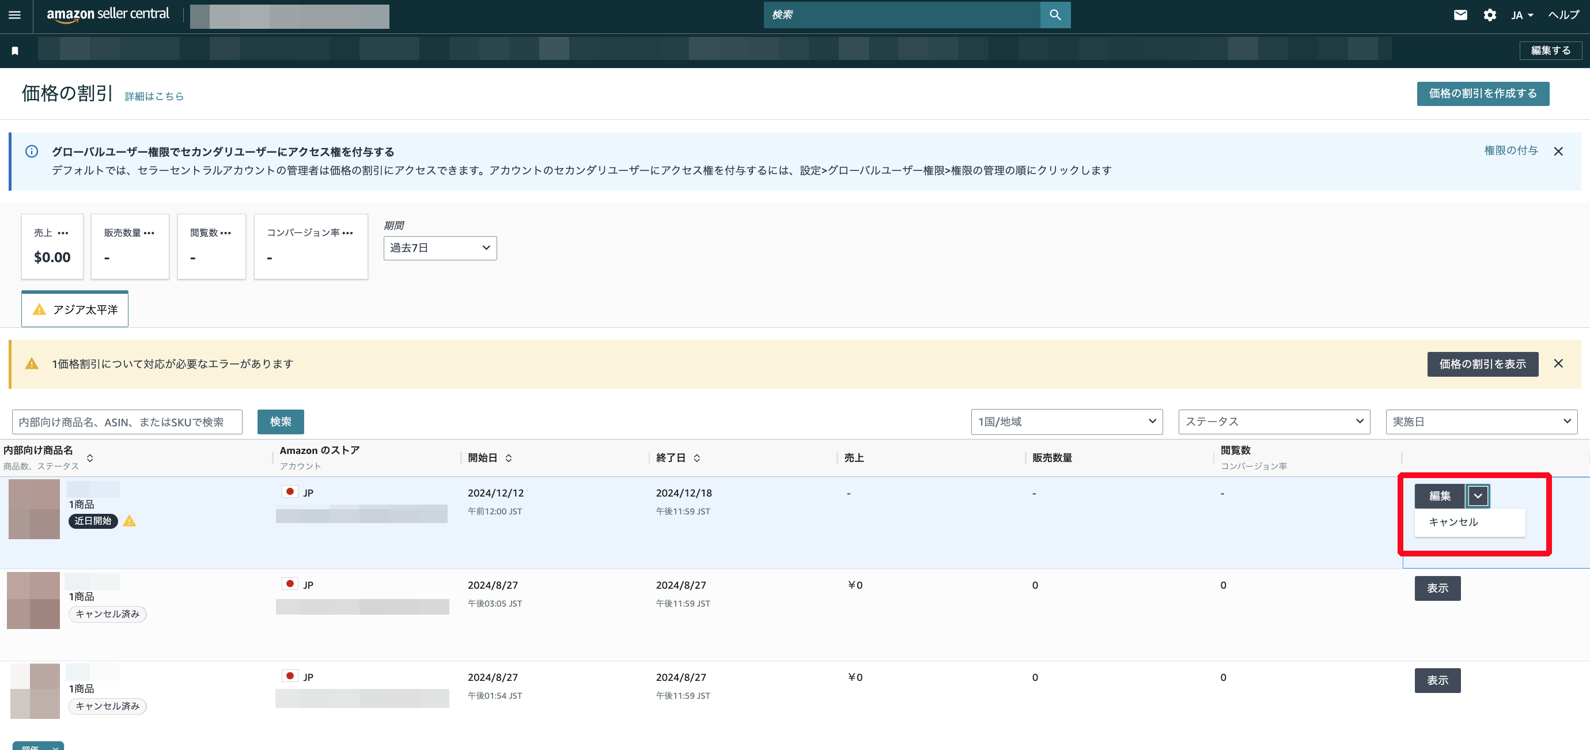Open コンバージョン率 metric options dots
1590x750 pixels.
click(347, 233)
